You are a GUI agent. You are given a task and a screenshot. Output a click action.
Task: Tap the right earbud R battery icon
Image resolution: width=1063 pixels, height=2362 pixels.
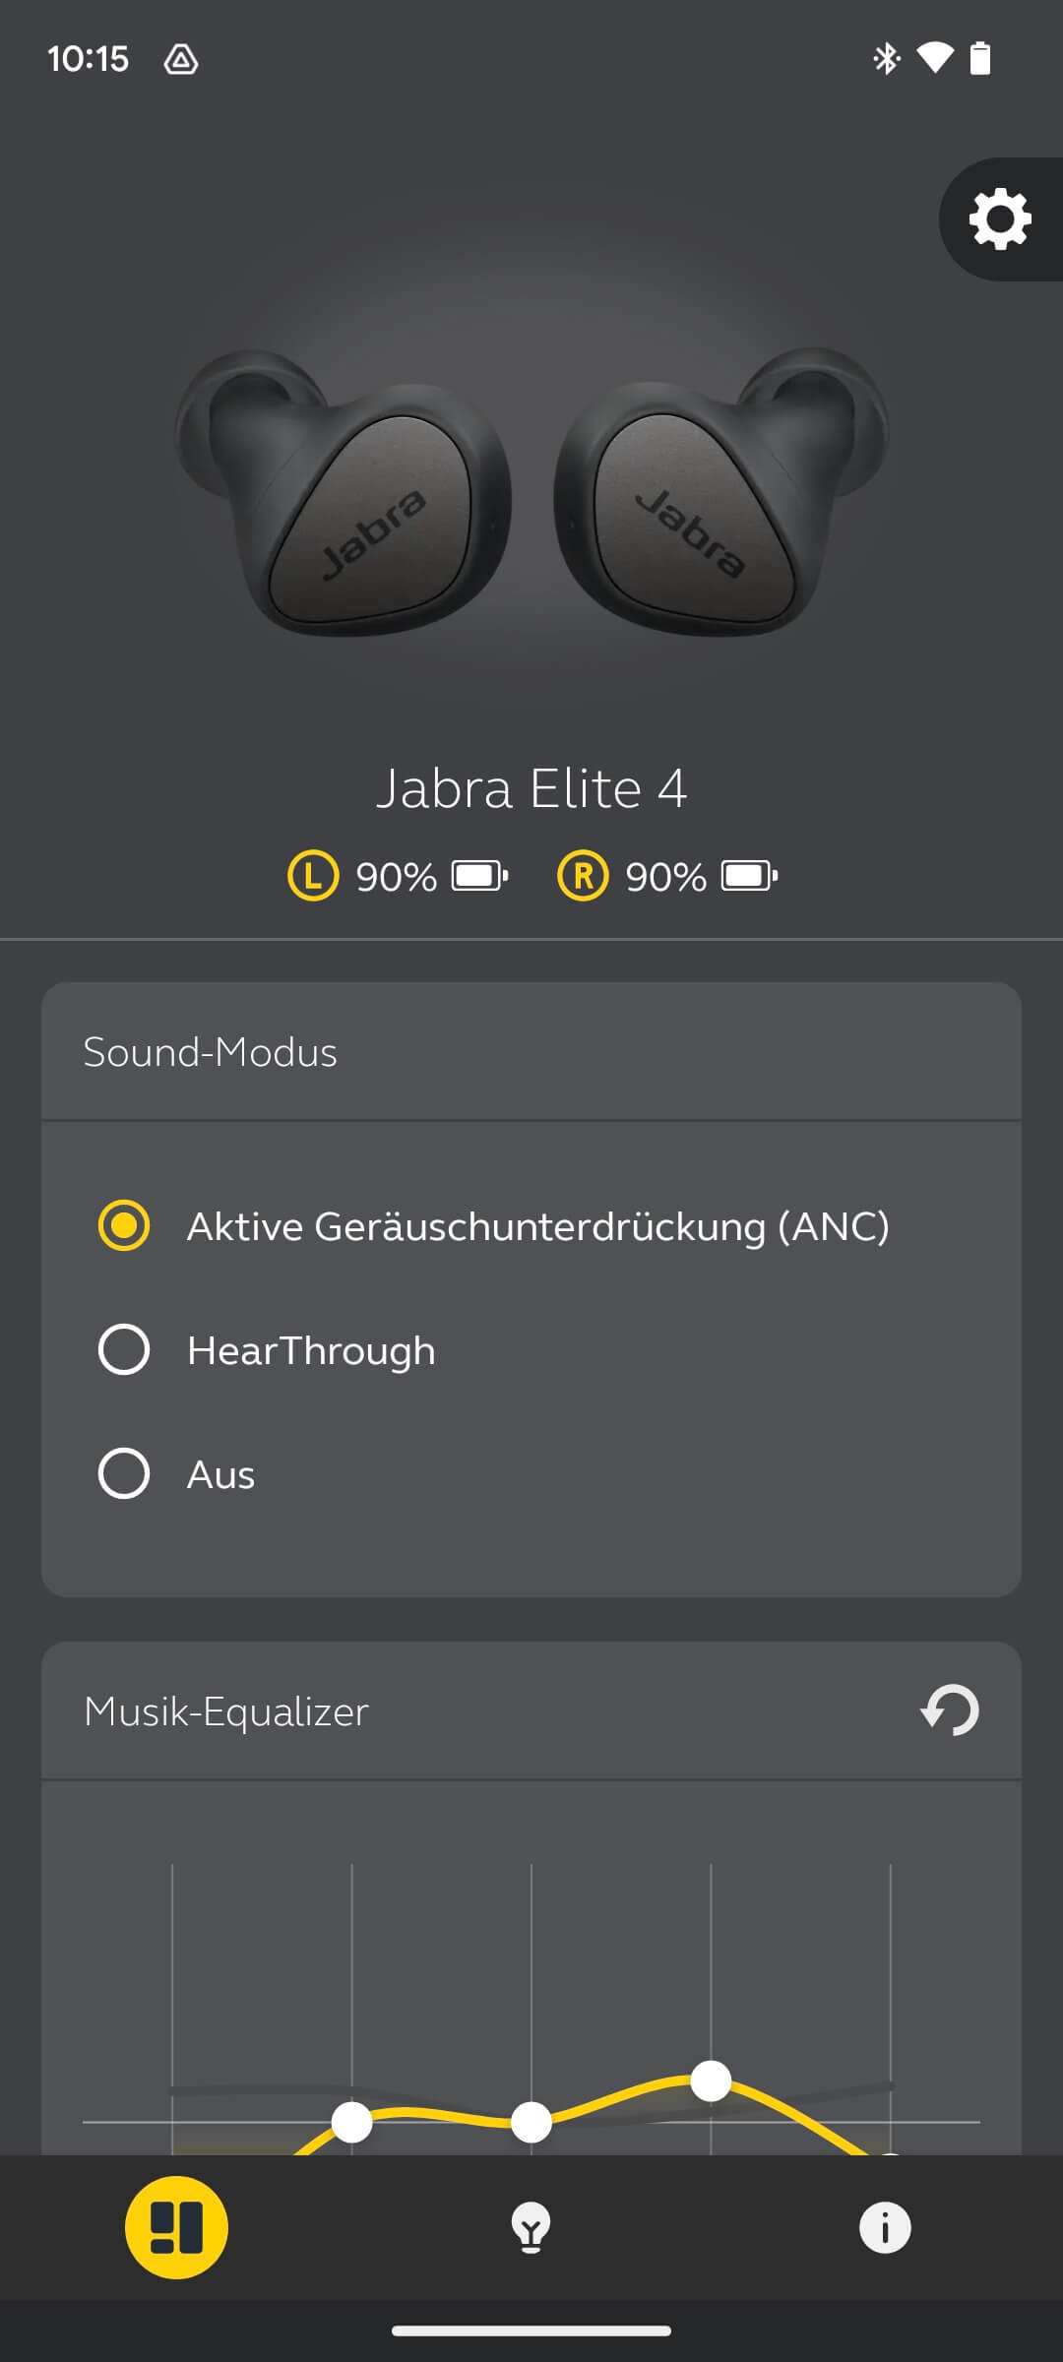coord(749,875)
